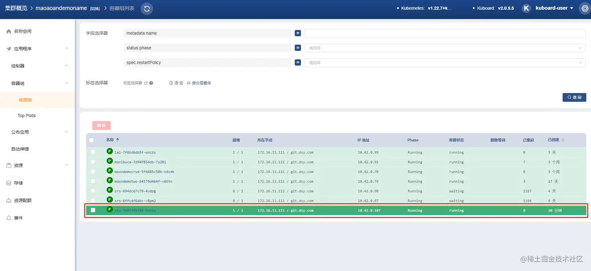The image size is (591, 271).
Task: Click the IP 10.42.0.107 cell
Action: tap(369, 210)
